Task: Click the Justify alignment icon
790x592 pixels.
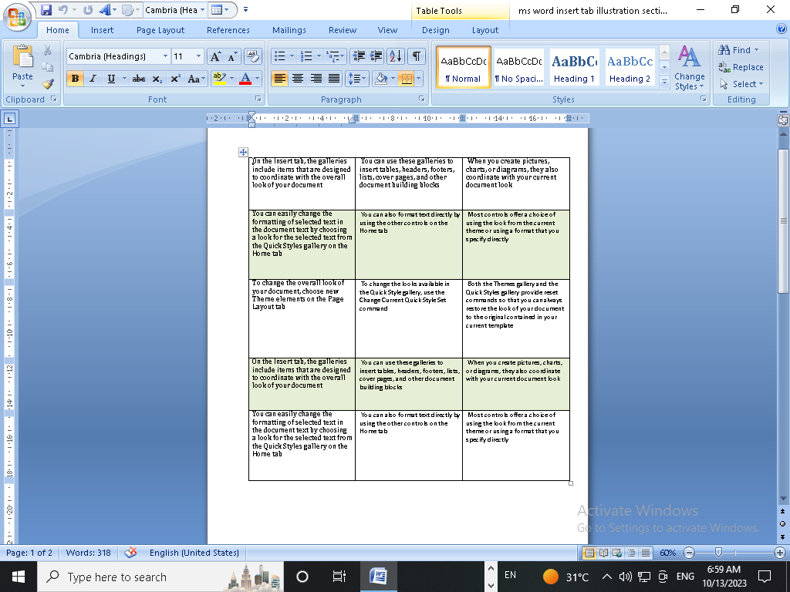Action: point(334,79)
